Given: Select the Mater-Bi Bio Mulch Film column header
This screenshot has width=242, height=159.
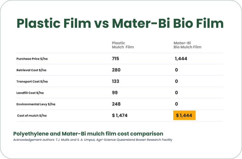Looking at the screenshot, I should pos(187,45).
